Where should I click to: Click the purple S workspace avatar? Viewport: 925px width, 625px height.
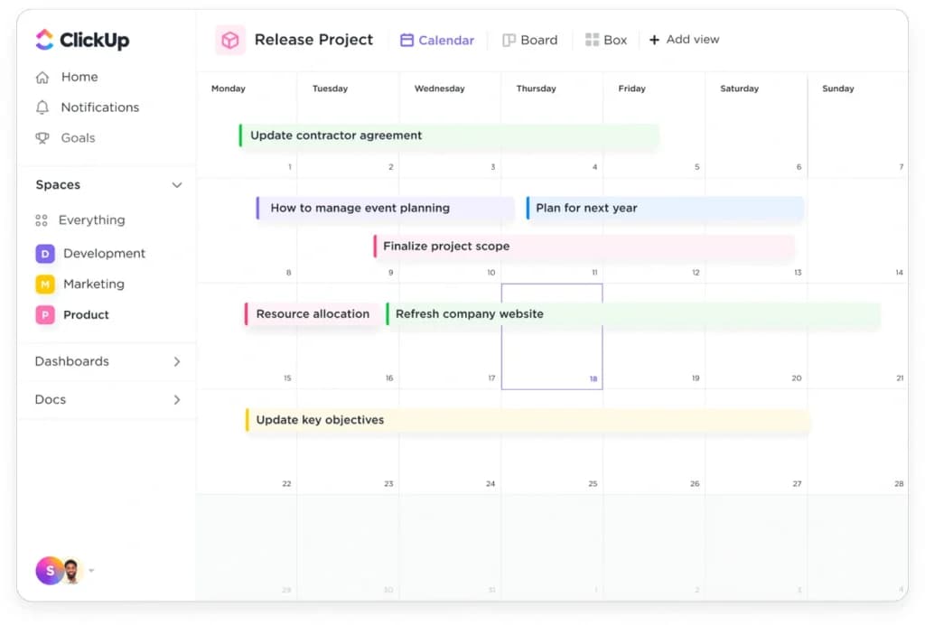point(50,570)
